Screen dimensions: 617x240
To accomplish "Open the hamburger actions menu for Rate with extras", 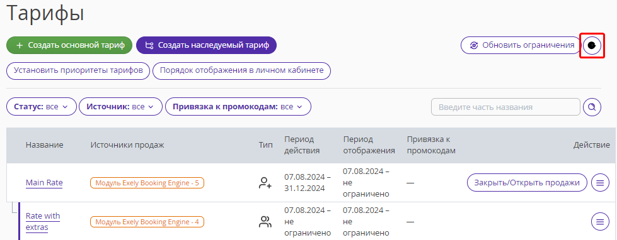I will click(600, 222).
